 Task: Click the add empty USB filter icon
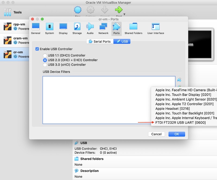pos(179,80)
